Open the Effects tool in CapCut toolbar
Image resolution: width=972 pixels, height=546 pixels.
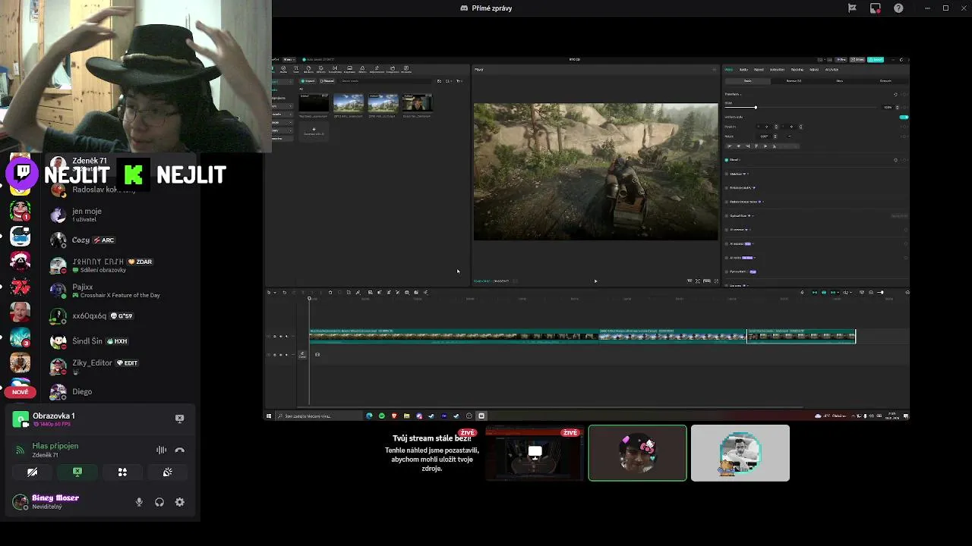(x=321, y=69)
